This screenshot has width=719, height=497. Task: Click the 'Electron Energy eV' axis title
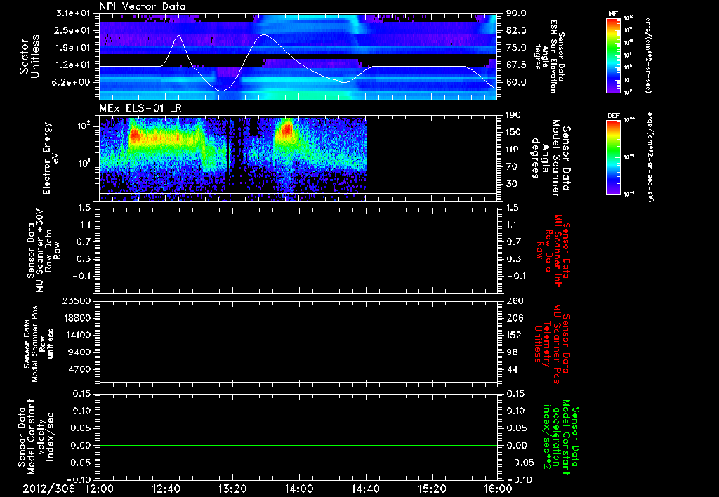pos(52,158)
